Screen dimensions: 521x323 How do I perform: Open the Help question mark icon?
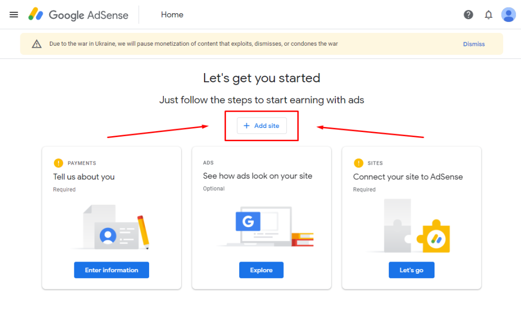point(468,15)
